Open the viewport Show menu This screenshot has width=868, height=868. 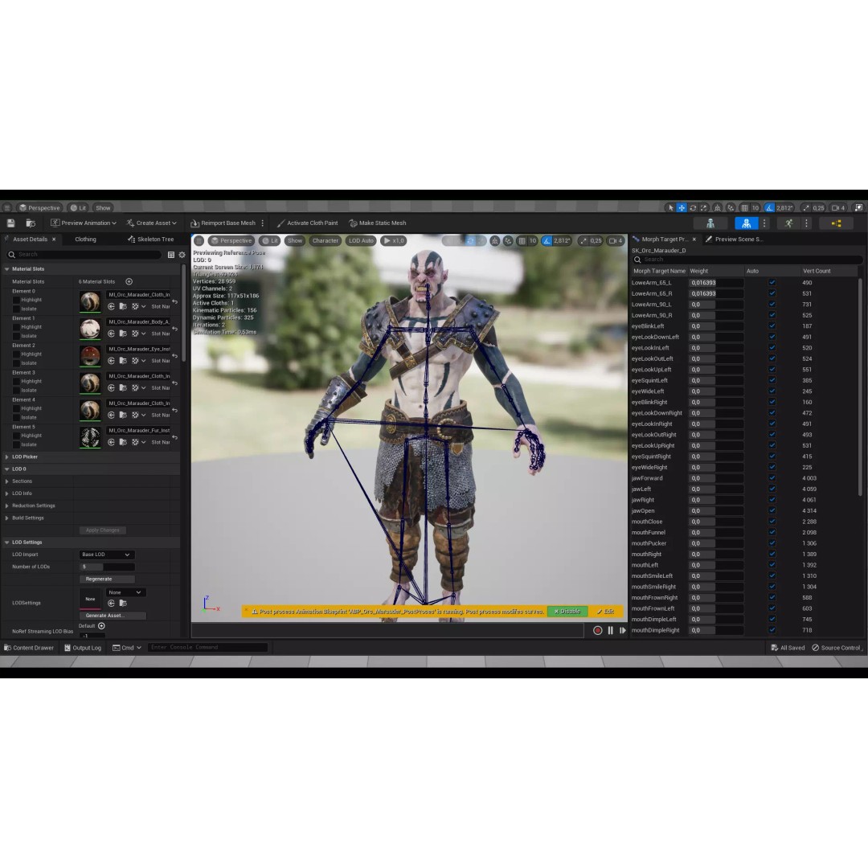coord(295,241)
